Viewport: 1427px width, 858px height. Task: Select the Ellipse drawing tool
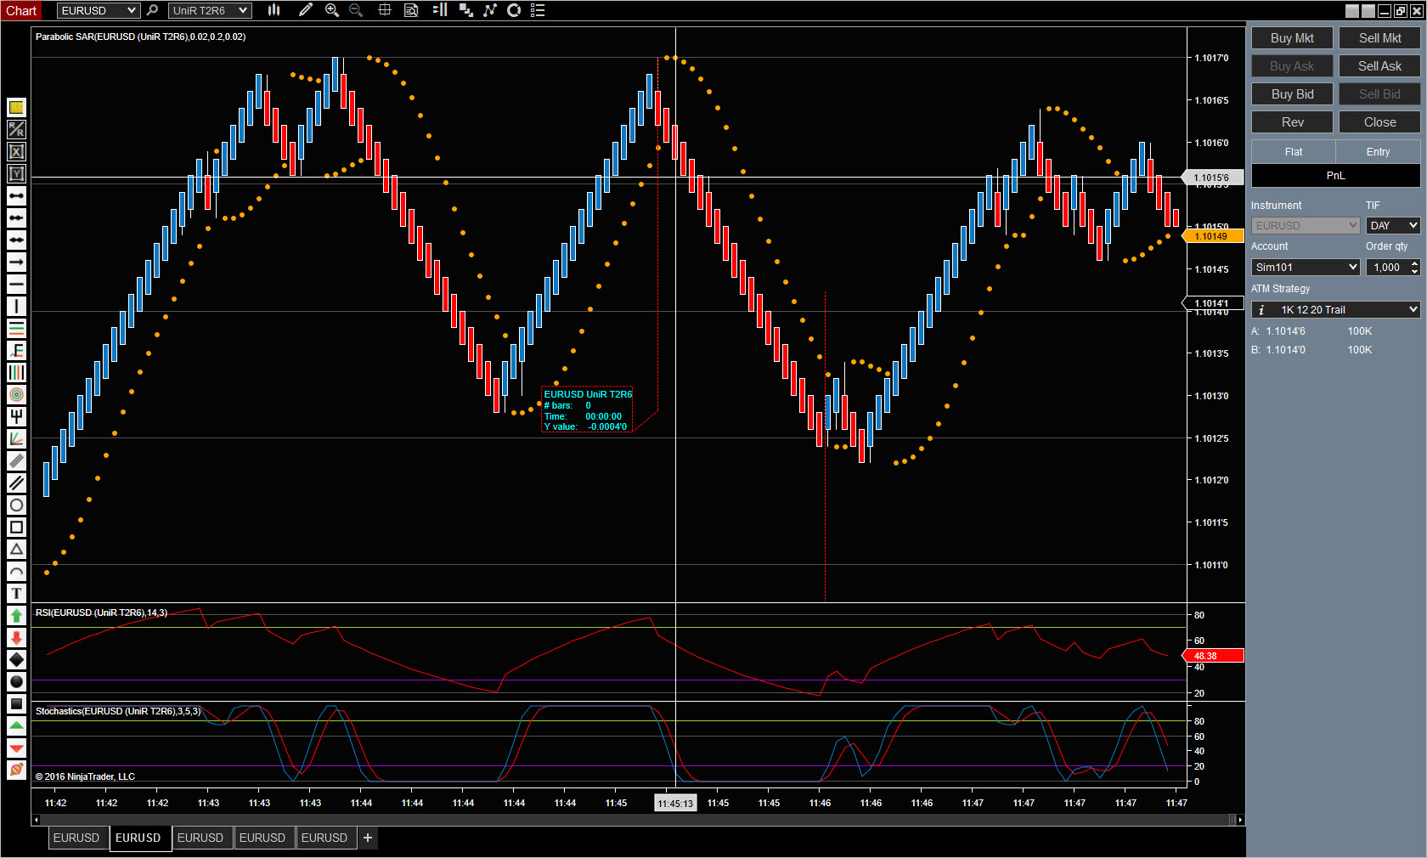tap(16, 505)
